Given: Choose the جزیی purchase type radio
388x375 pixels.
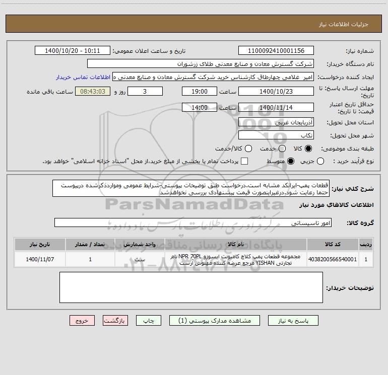Looking at the screenshot, I should 320,161.
